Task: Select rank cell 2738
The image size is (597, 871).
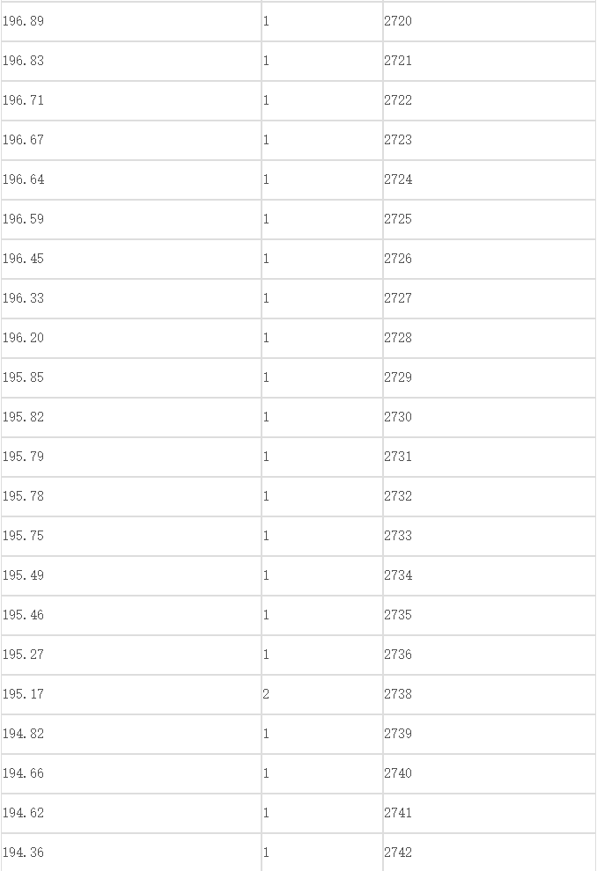Action: 490,694
